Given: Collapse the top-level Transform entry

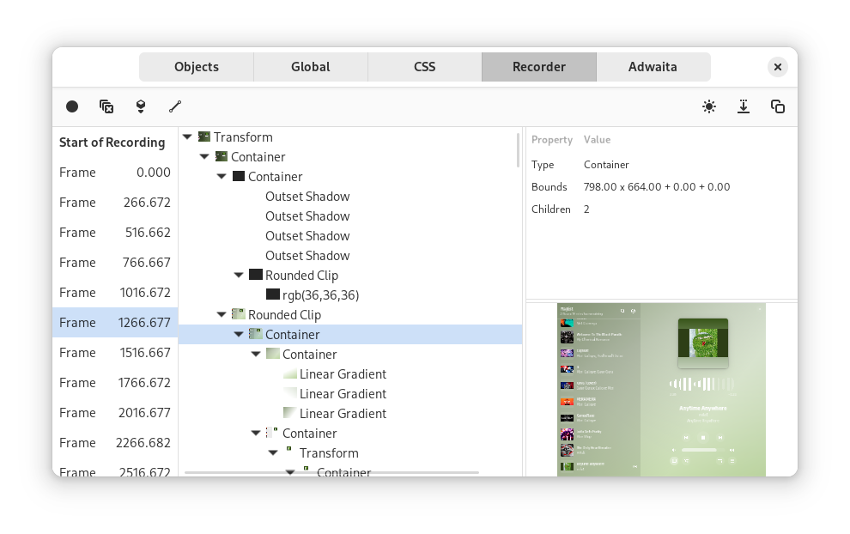Looking at the screenshot, I should 186,137.
